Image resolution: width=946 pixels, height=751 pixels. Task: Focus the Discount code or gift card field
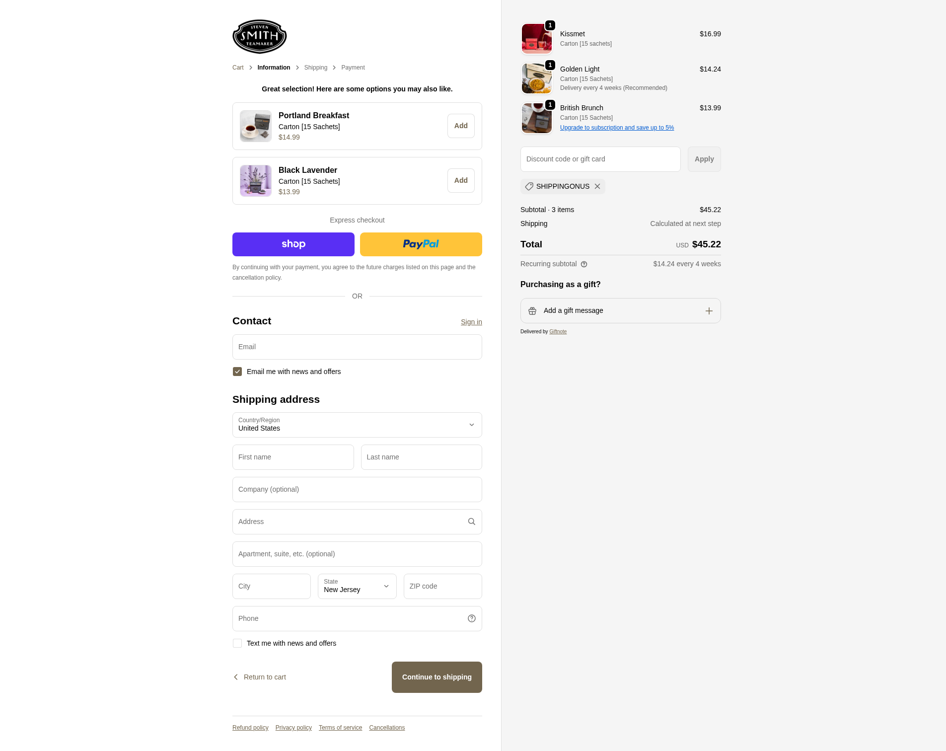600,159
